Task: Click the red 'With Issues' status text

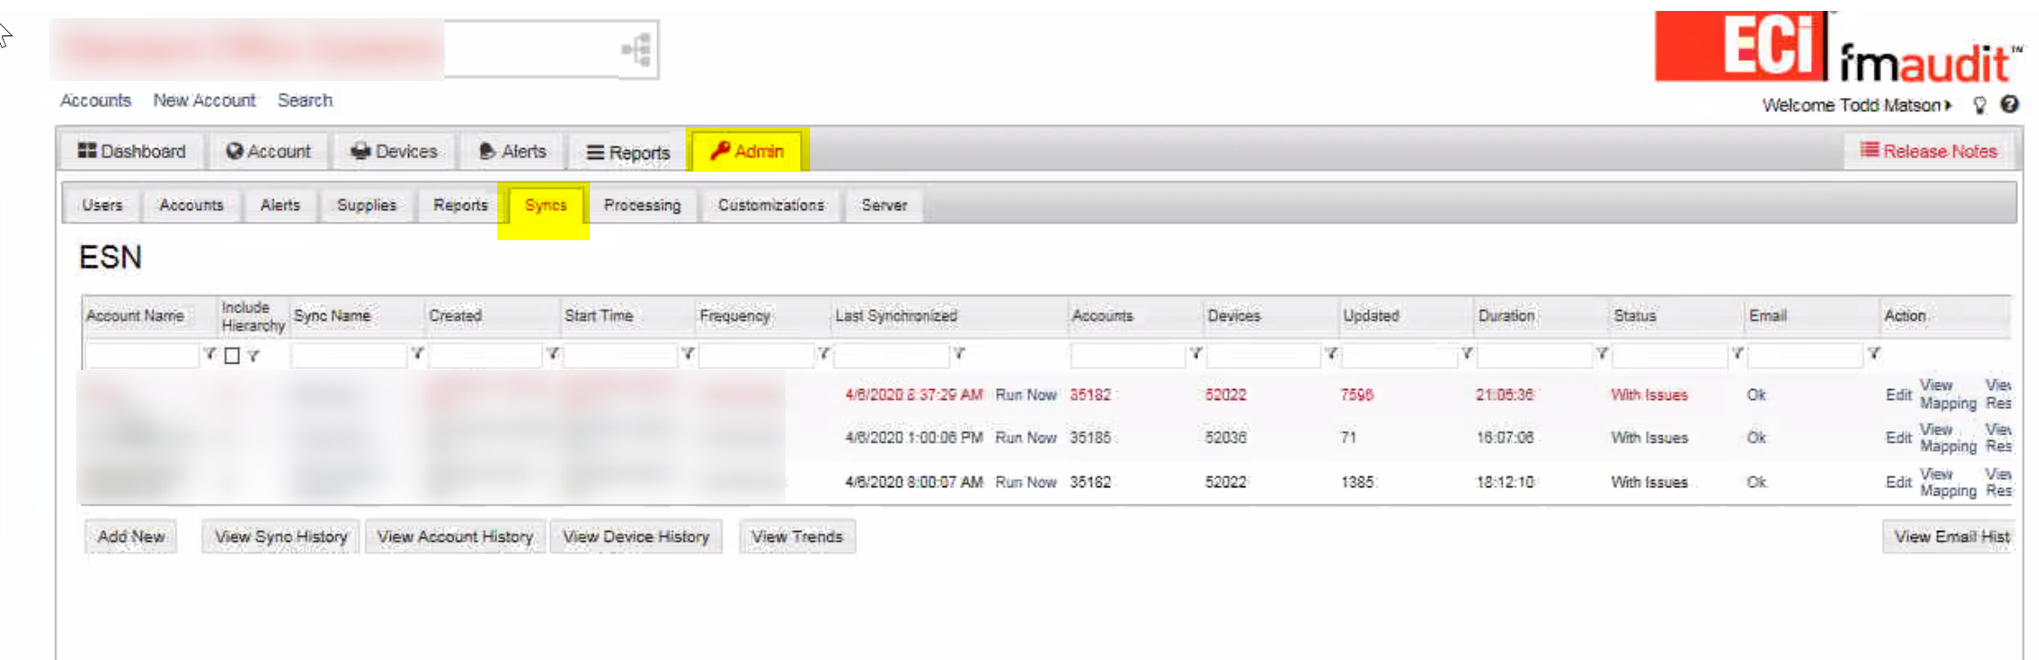Action: click(1649, 395)
